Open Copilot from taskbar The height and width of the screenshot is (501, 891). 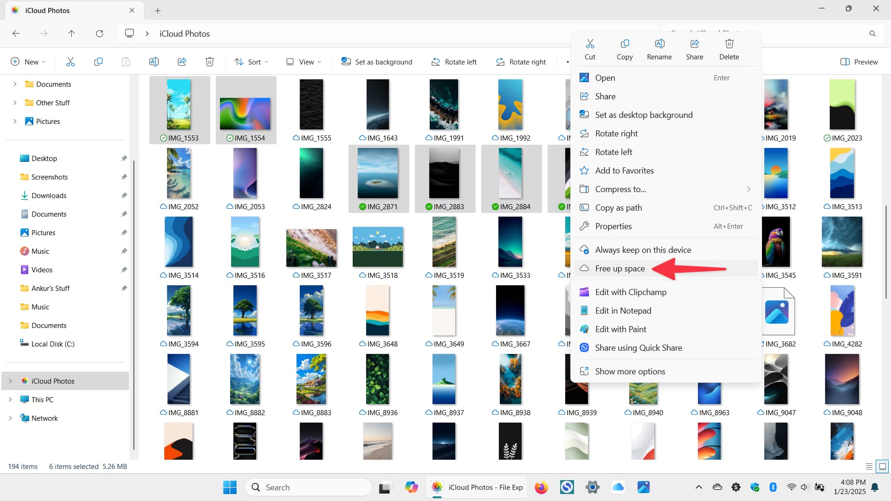click(411, 488)
